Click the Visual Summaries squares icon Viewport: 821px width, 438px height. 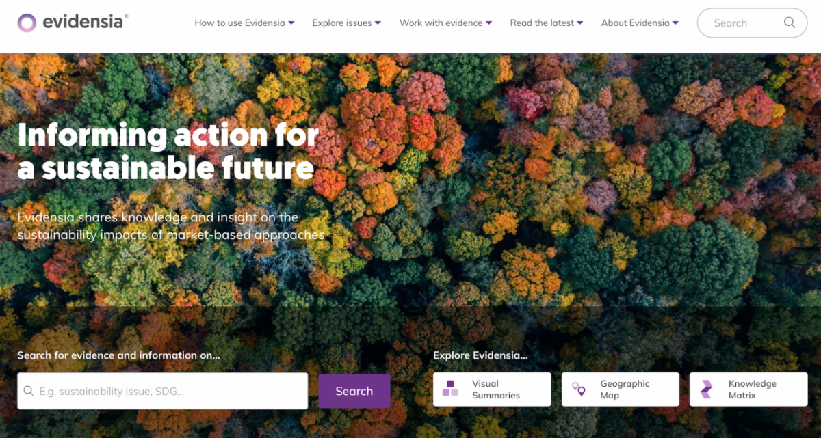point(450,389)
